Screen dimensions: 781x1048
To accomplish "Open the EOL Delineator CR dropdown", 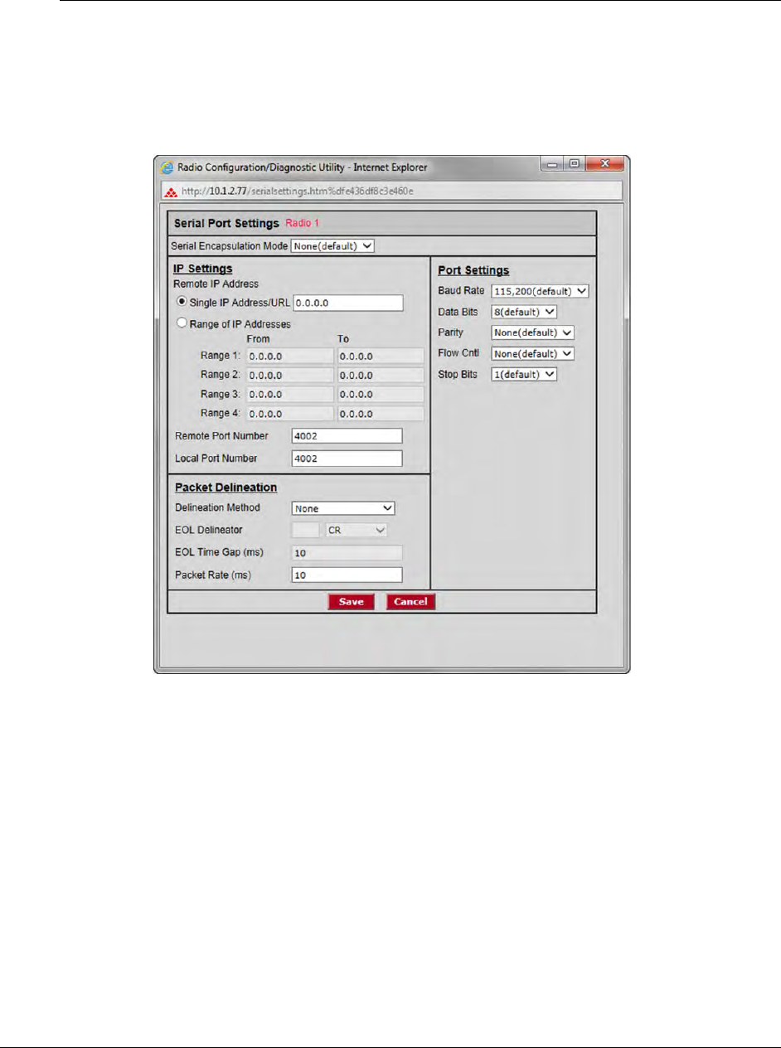I will click(357, 529).
